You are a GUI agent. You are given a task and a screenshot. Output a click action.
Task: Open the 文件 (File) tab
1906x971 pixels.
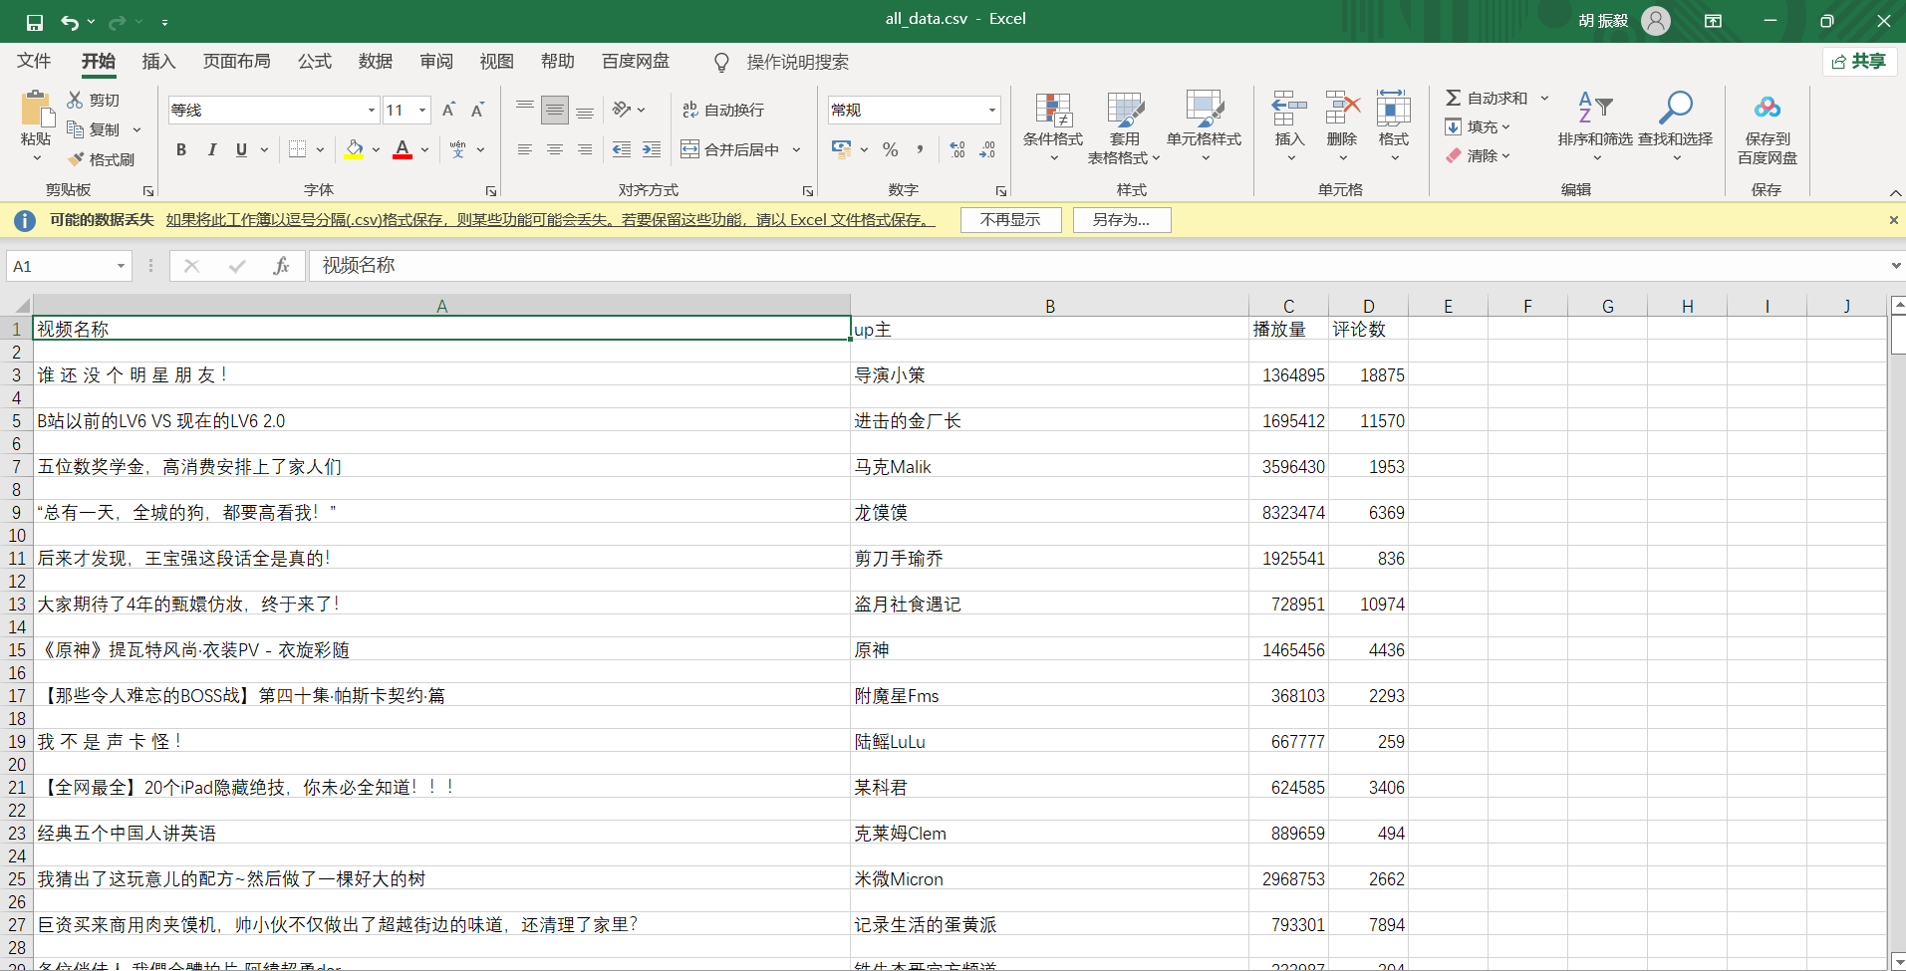click(x=34, y=62)
